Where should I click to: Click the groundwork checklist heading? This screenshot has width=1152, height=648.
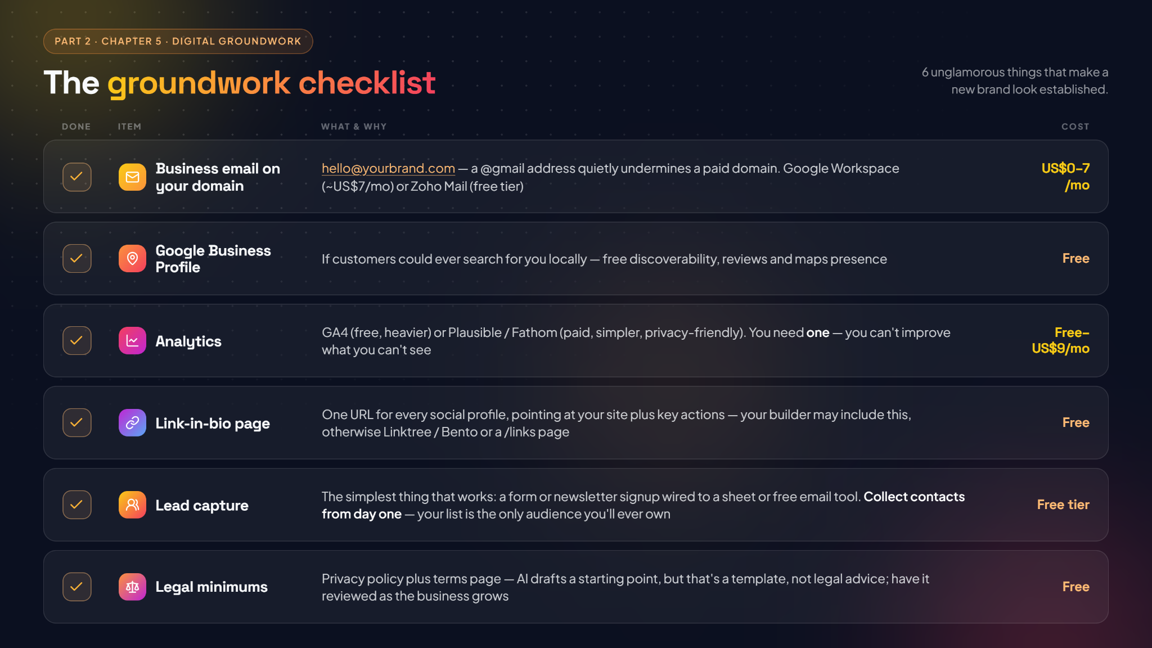[x=240, y=83]
